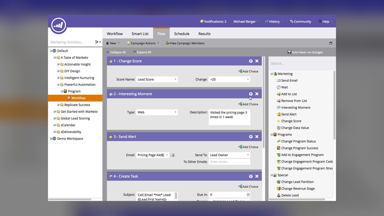
Task: Click the Auto-Save disk icon
Action: (x=289, y=52)
